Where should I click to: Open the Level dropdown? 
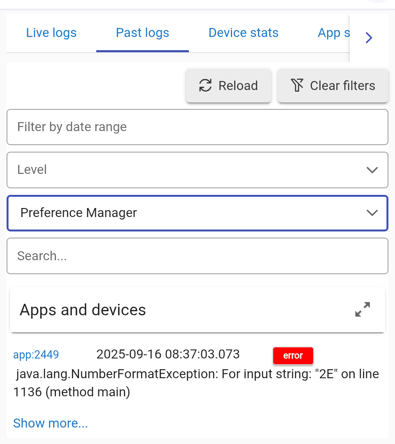point(197,170)
